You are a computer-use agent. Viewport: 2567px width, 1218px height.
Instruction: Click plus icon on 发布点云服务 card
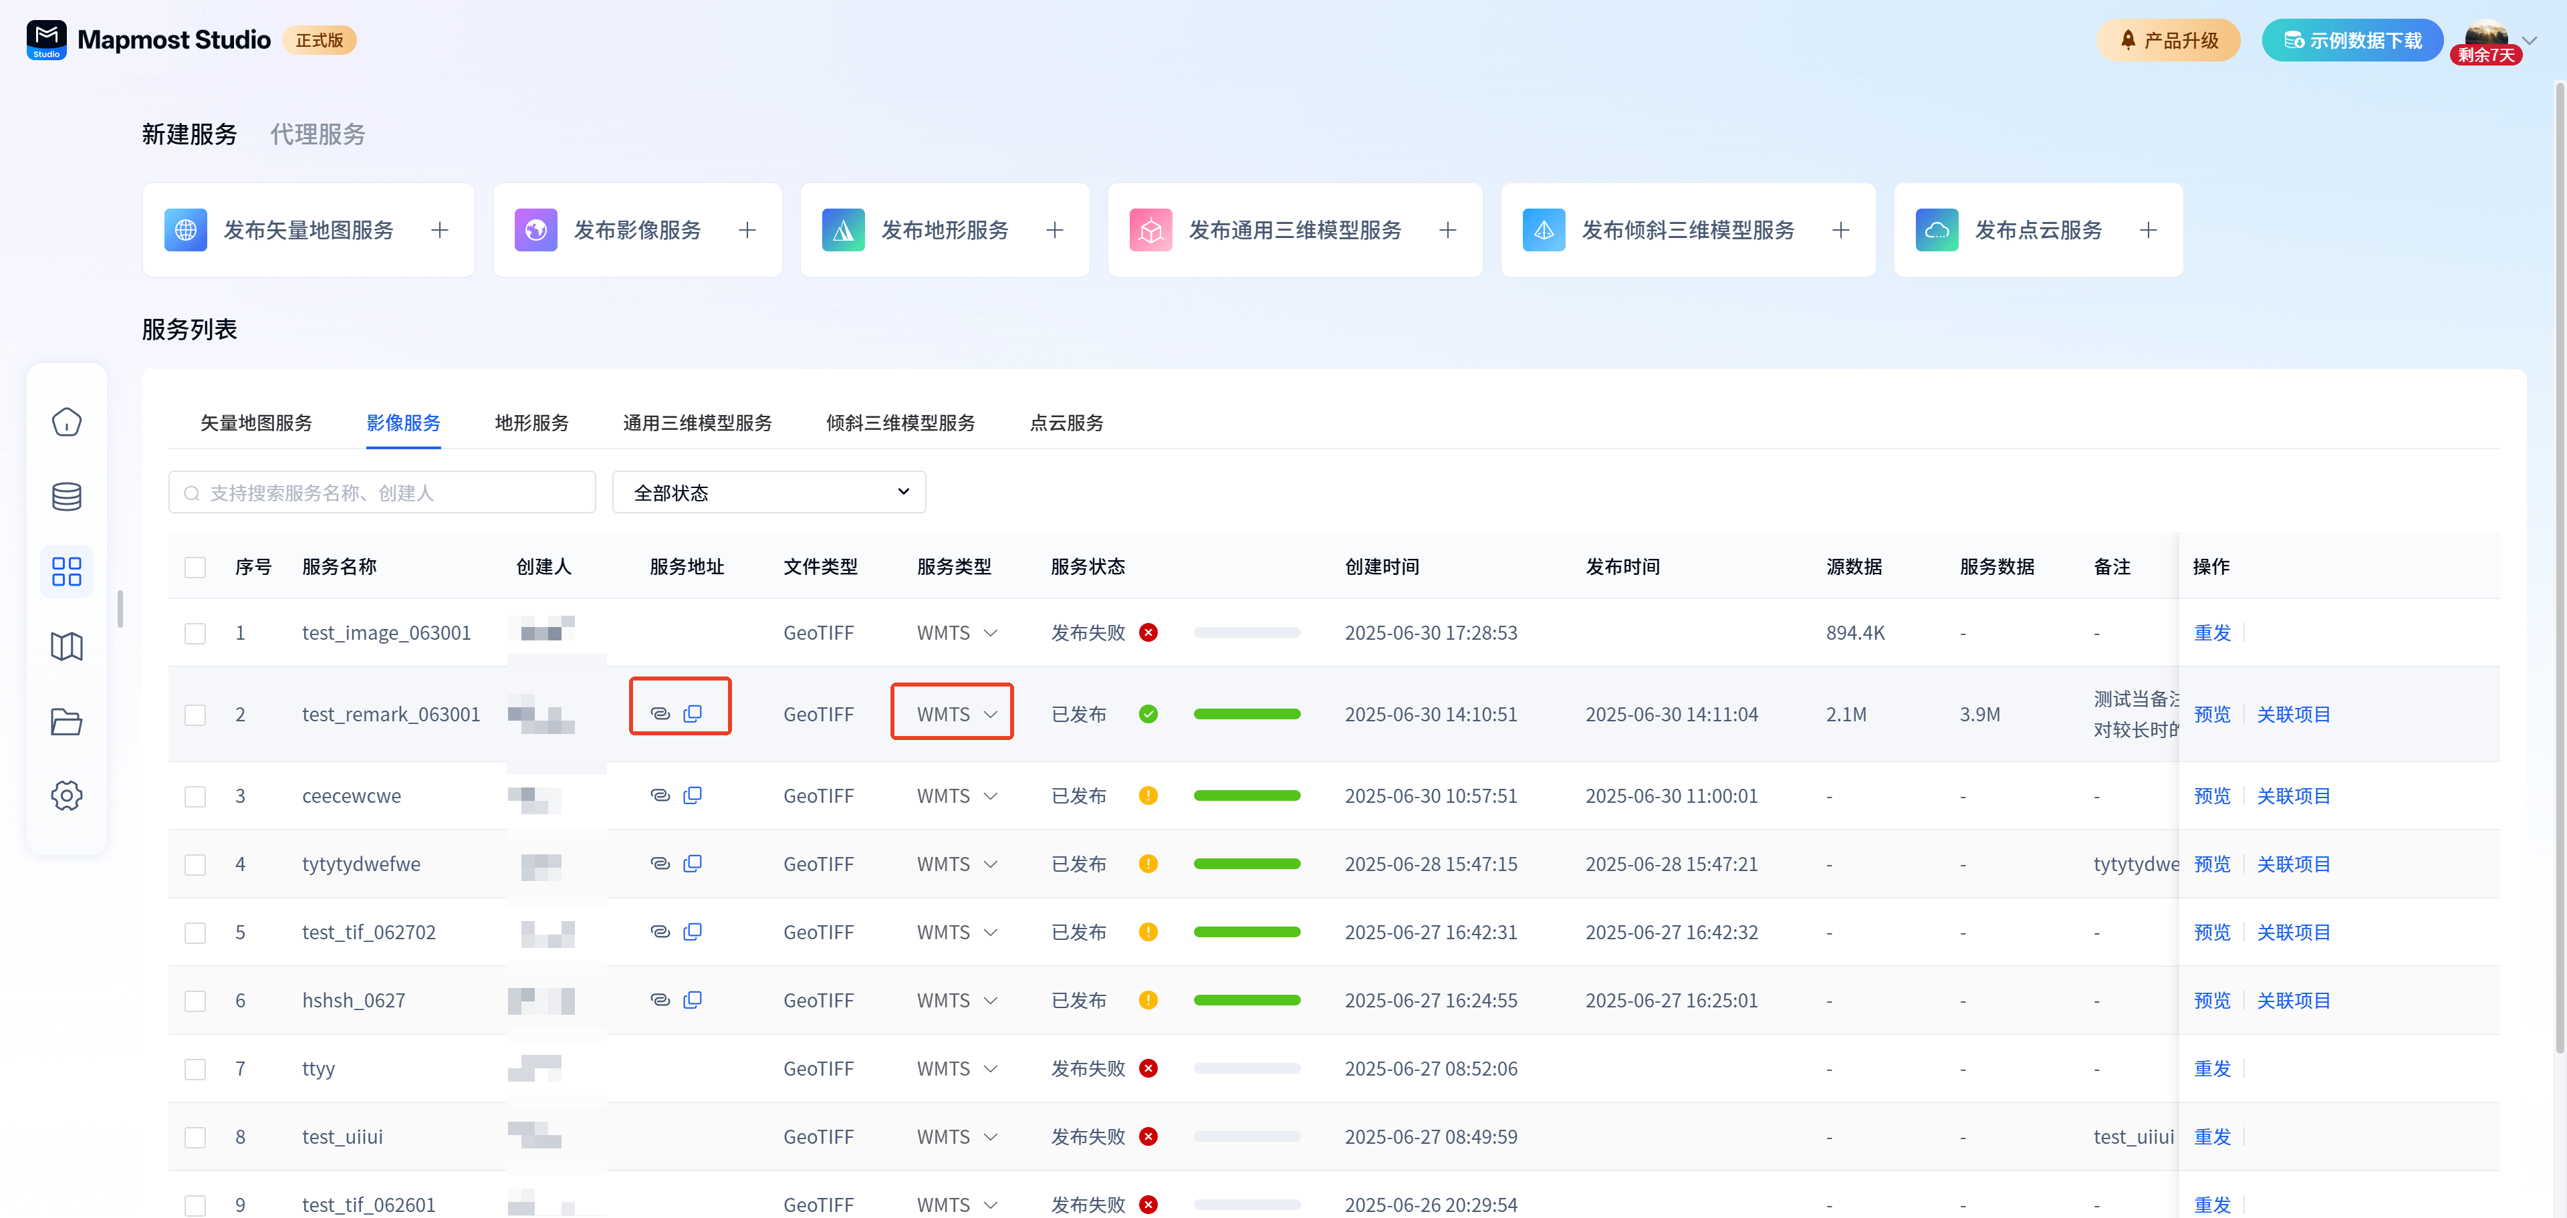2147,230
